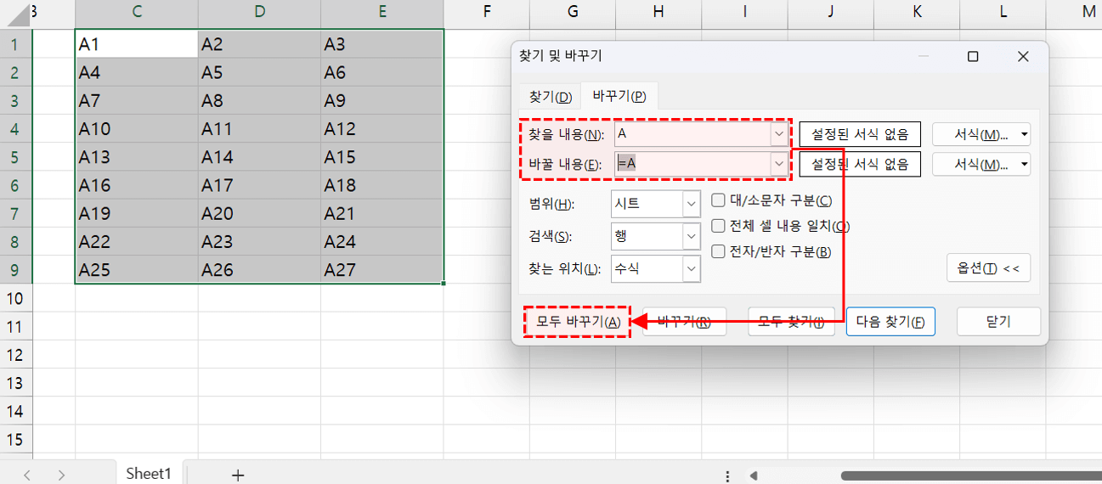Select cell containing A18
Image resolution: width=1102 pixels, height=484 pixels.
coord(382,185)
